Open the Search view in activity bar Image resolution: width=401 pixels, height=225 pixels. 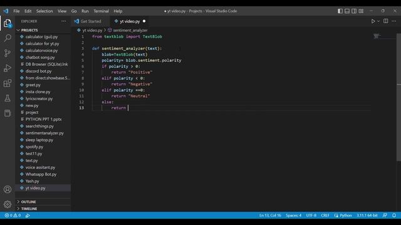coord(8,38)
